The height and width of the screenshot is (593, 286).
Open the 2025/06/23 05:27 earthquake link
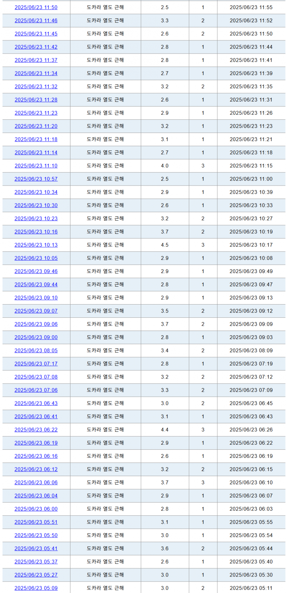36,576
